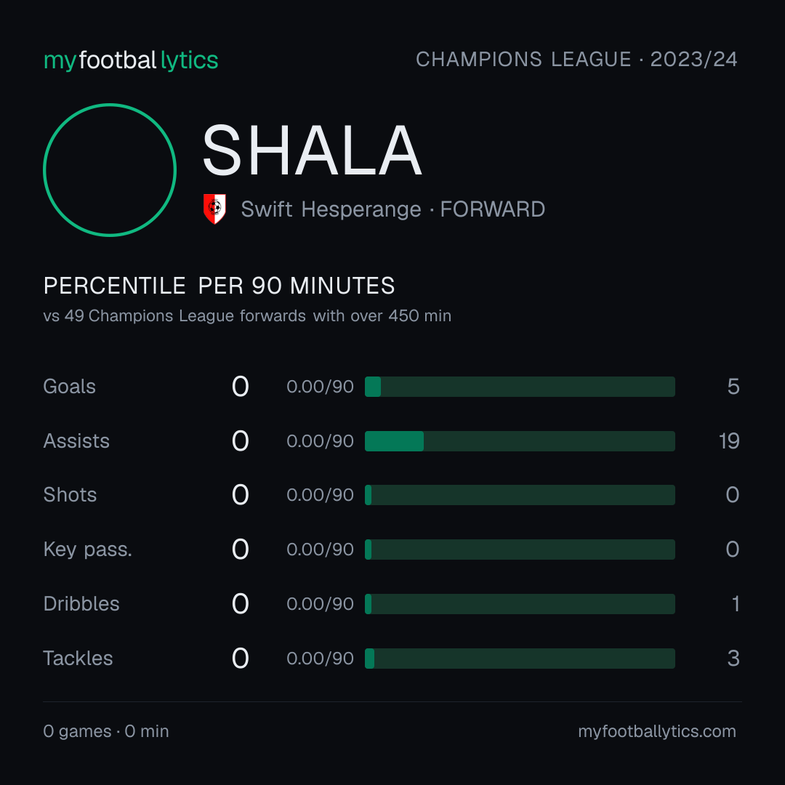Select the 0 games 0 min footer text
The width and height of the screenshot is (785, 785).
[105, 731]
